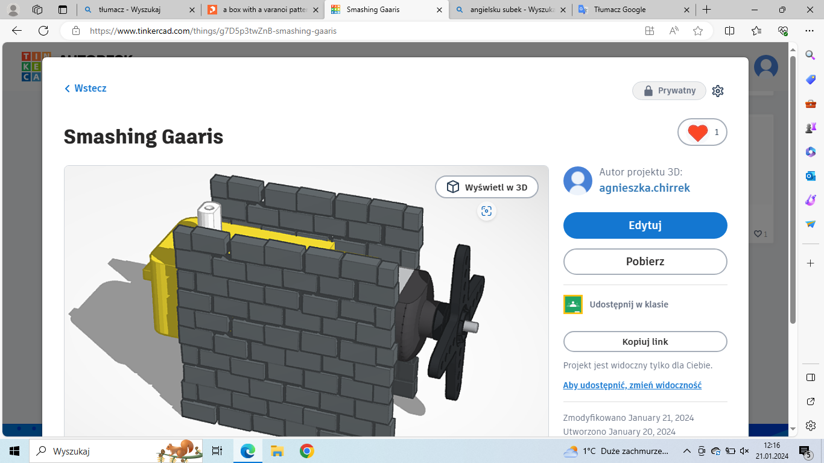Click the favorite star in the address bar

coord(698,31)
